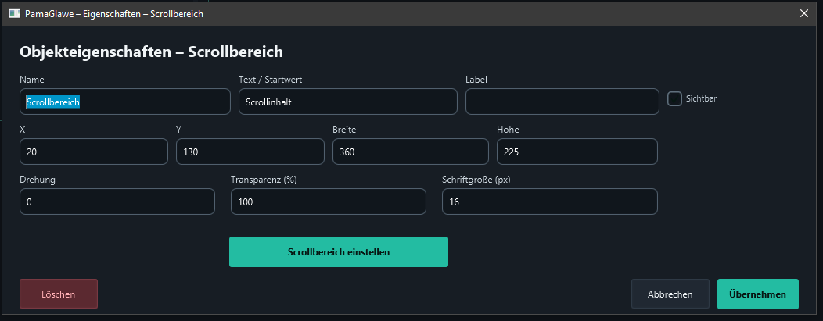
Task: Click the Höhe field showing 225
Action: tap(577, 152)
